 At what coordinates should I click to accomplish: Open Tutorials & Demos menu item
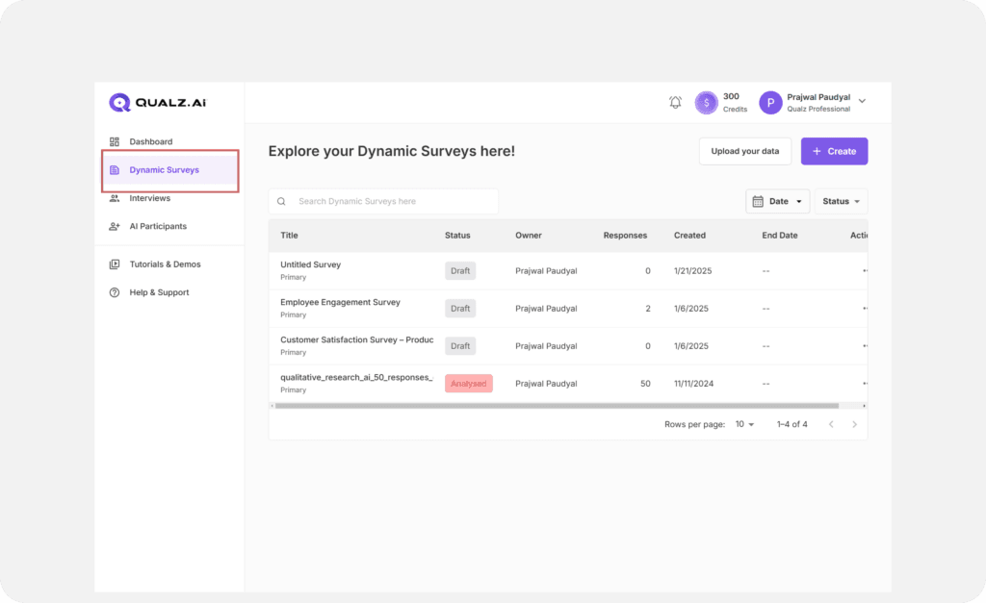pyautogui.click(x=165, y=264)
